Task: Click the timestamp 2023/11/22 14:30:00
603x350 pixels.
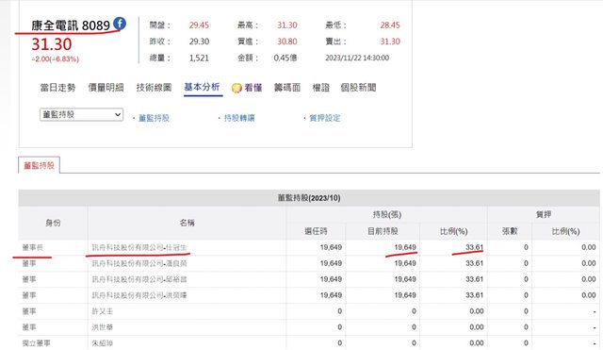Action: [357, 58]
